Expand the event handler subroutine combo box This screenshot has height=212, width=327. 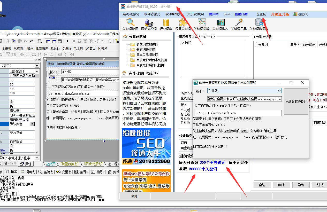point(37,158)
